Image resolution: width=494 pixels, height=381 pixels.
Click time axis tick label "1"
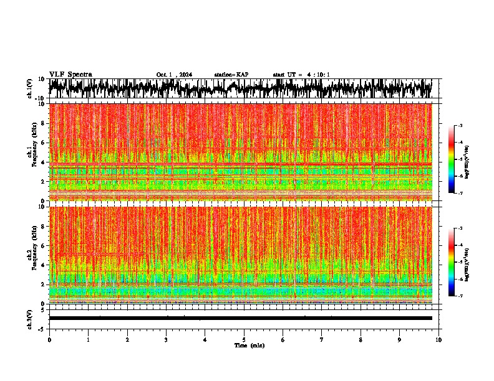tap(88, 340)
